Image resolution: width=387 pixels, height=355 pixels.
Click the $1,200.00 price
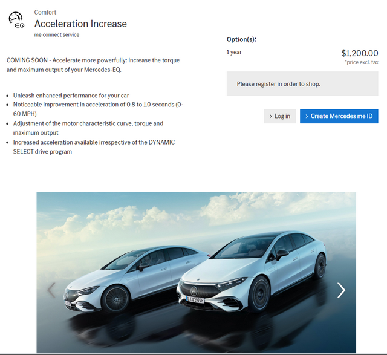pyautogui.click(x=360, y=53)
